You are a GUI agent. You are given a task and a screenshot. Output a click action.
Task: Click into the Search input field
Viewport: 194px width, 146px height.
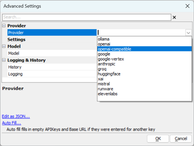click(x=87, y=17)
